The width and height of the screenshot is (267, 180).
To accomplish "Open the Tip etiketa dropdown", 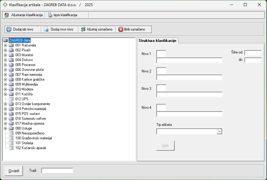I will (x=219, y=131).
